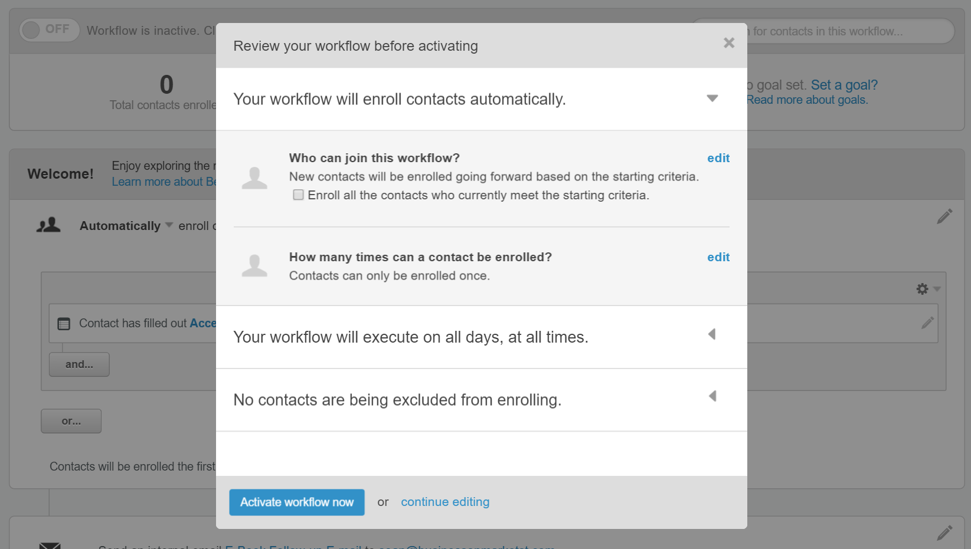Click the contacts icon next to 'Automatically'
Viewport: 971px width, 549px height.
[49, 225]
